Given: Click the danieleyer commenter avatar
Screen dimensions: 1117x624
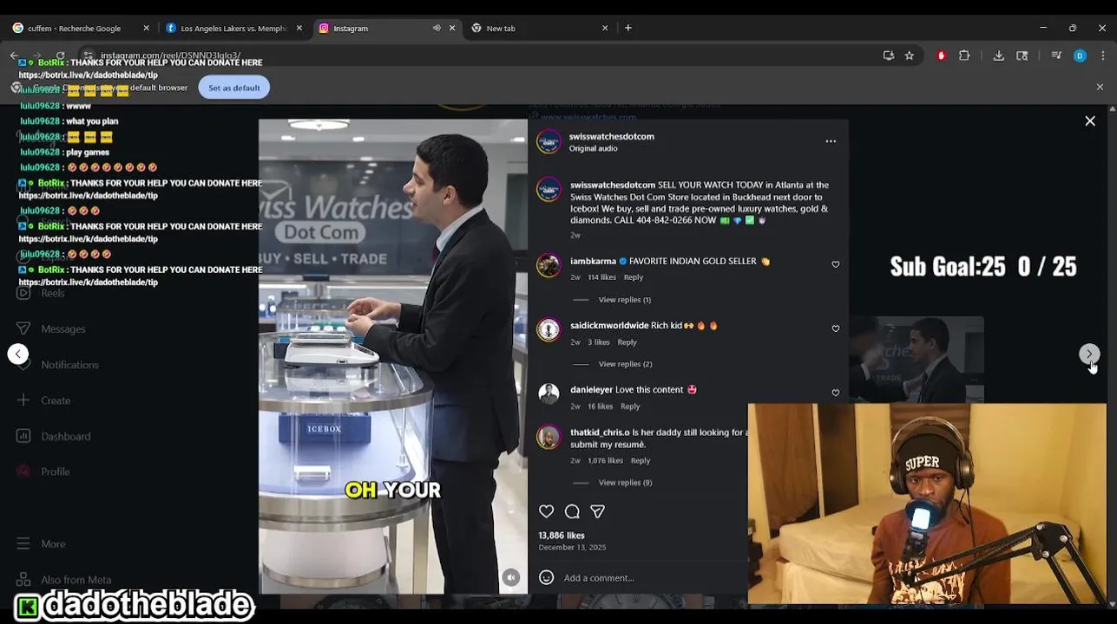Looking at the screenshot, I should pos(549,393).
